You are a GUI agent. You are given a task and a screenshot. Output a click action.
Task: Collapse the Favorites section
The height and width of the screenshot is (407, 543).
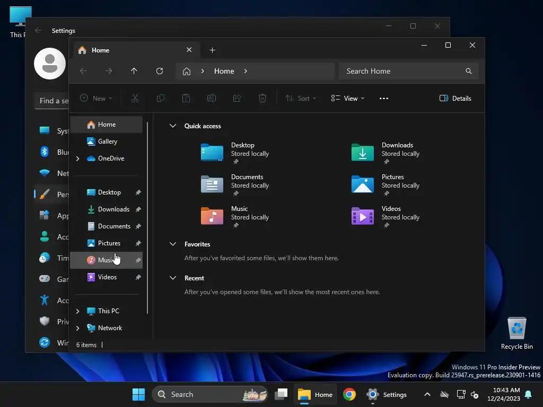(x=173, y=244)
